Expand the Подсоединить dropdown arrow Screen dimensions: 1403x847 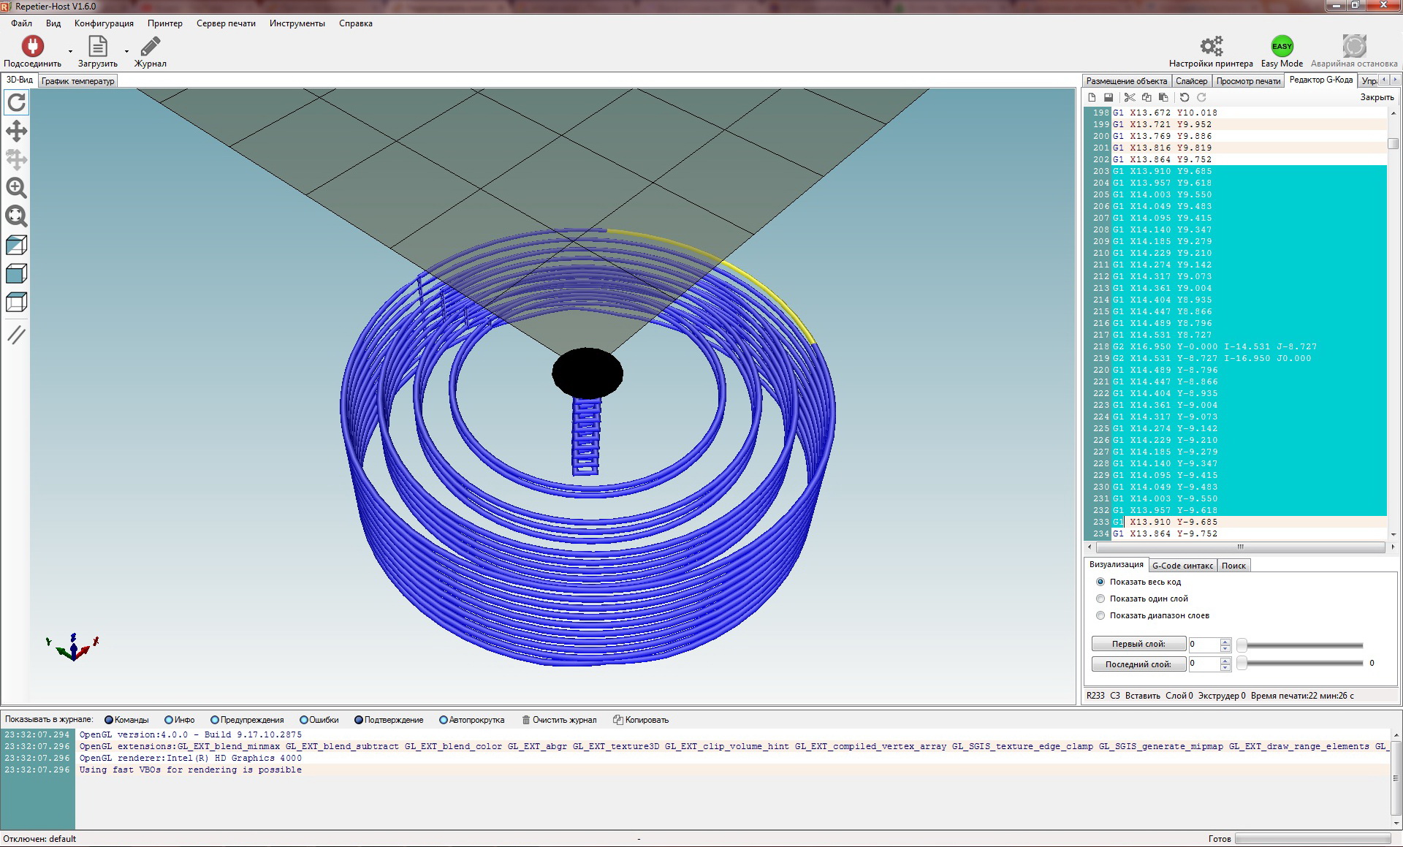coord(70,51)
